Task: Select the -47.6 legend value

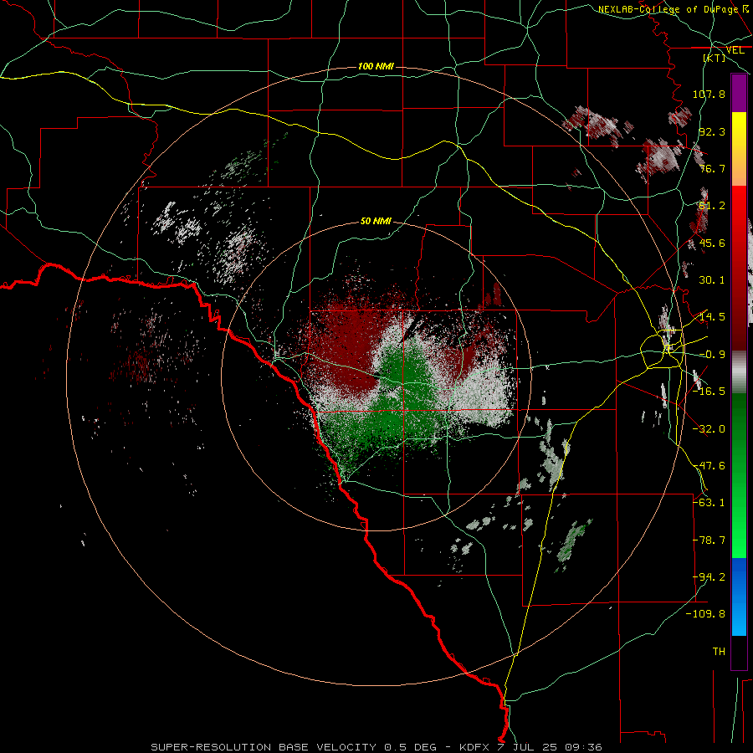Action: click(x=709, y=466)
